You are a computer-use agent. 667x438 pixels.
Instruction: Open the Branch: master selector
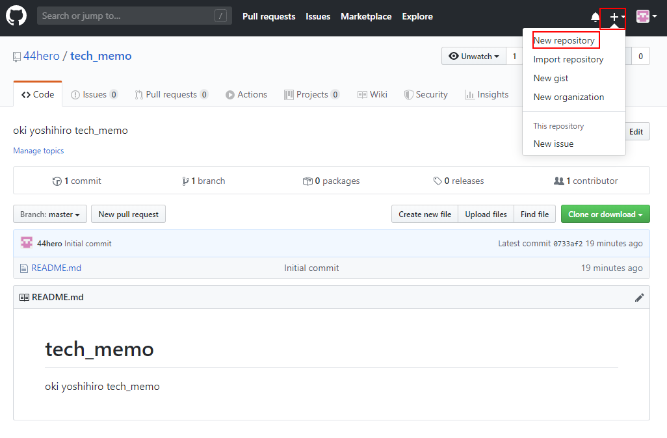50,214
